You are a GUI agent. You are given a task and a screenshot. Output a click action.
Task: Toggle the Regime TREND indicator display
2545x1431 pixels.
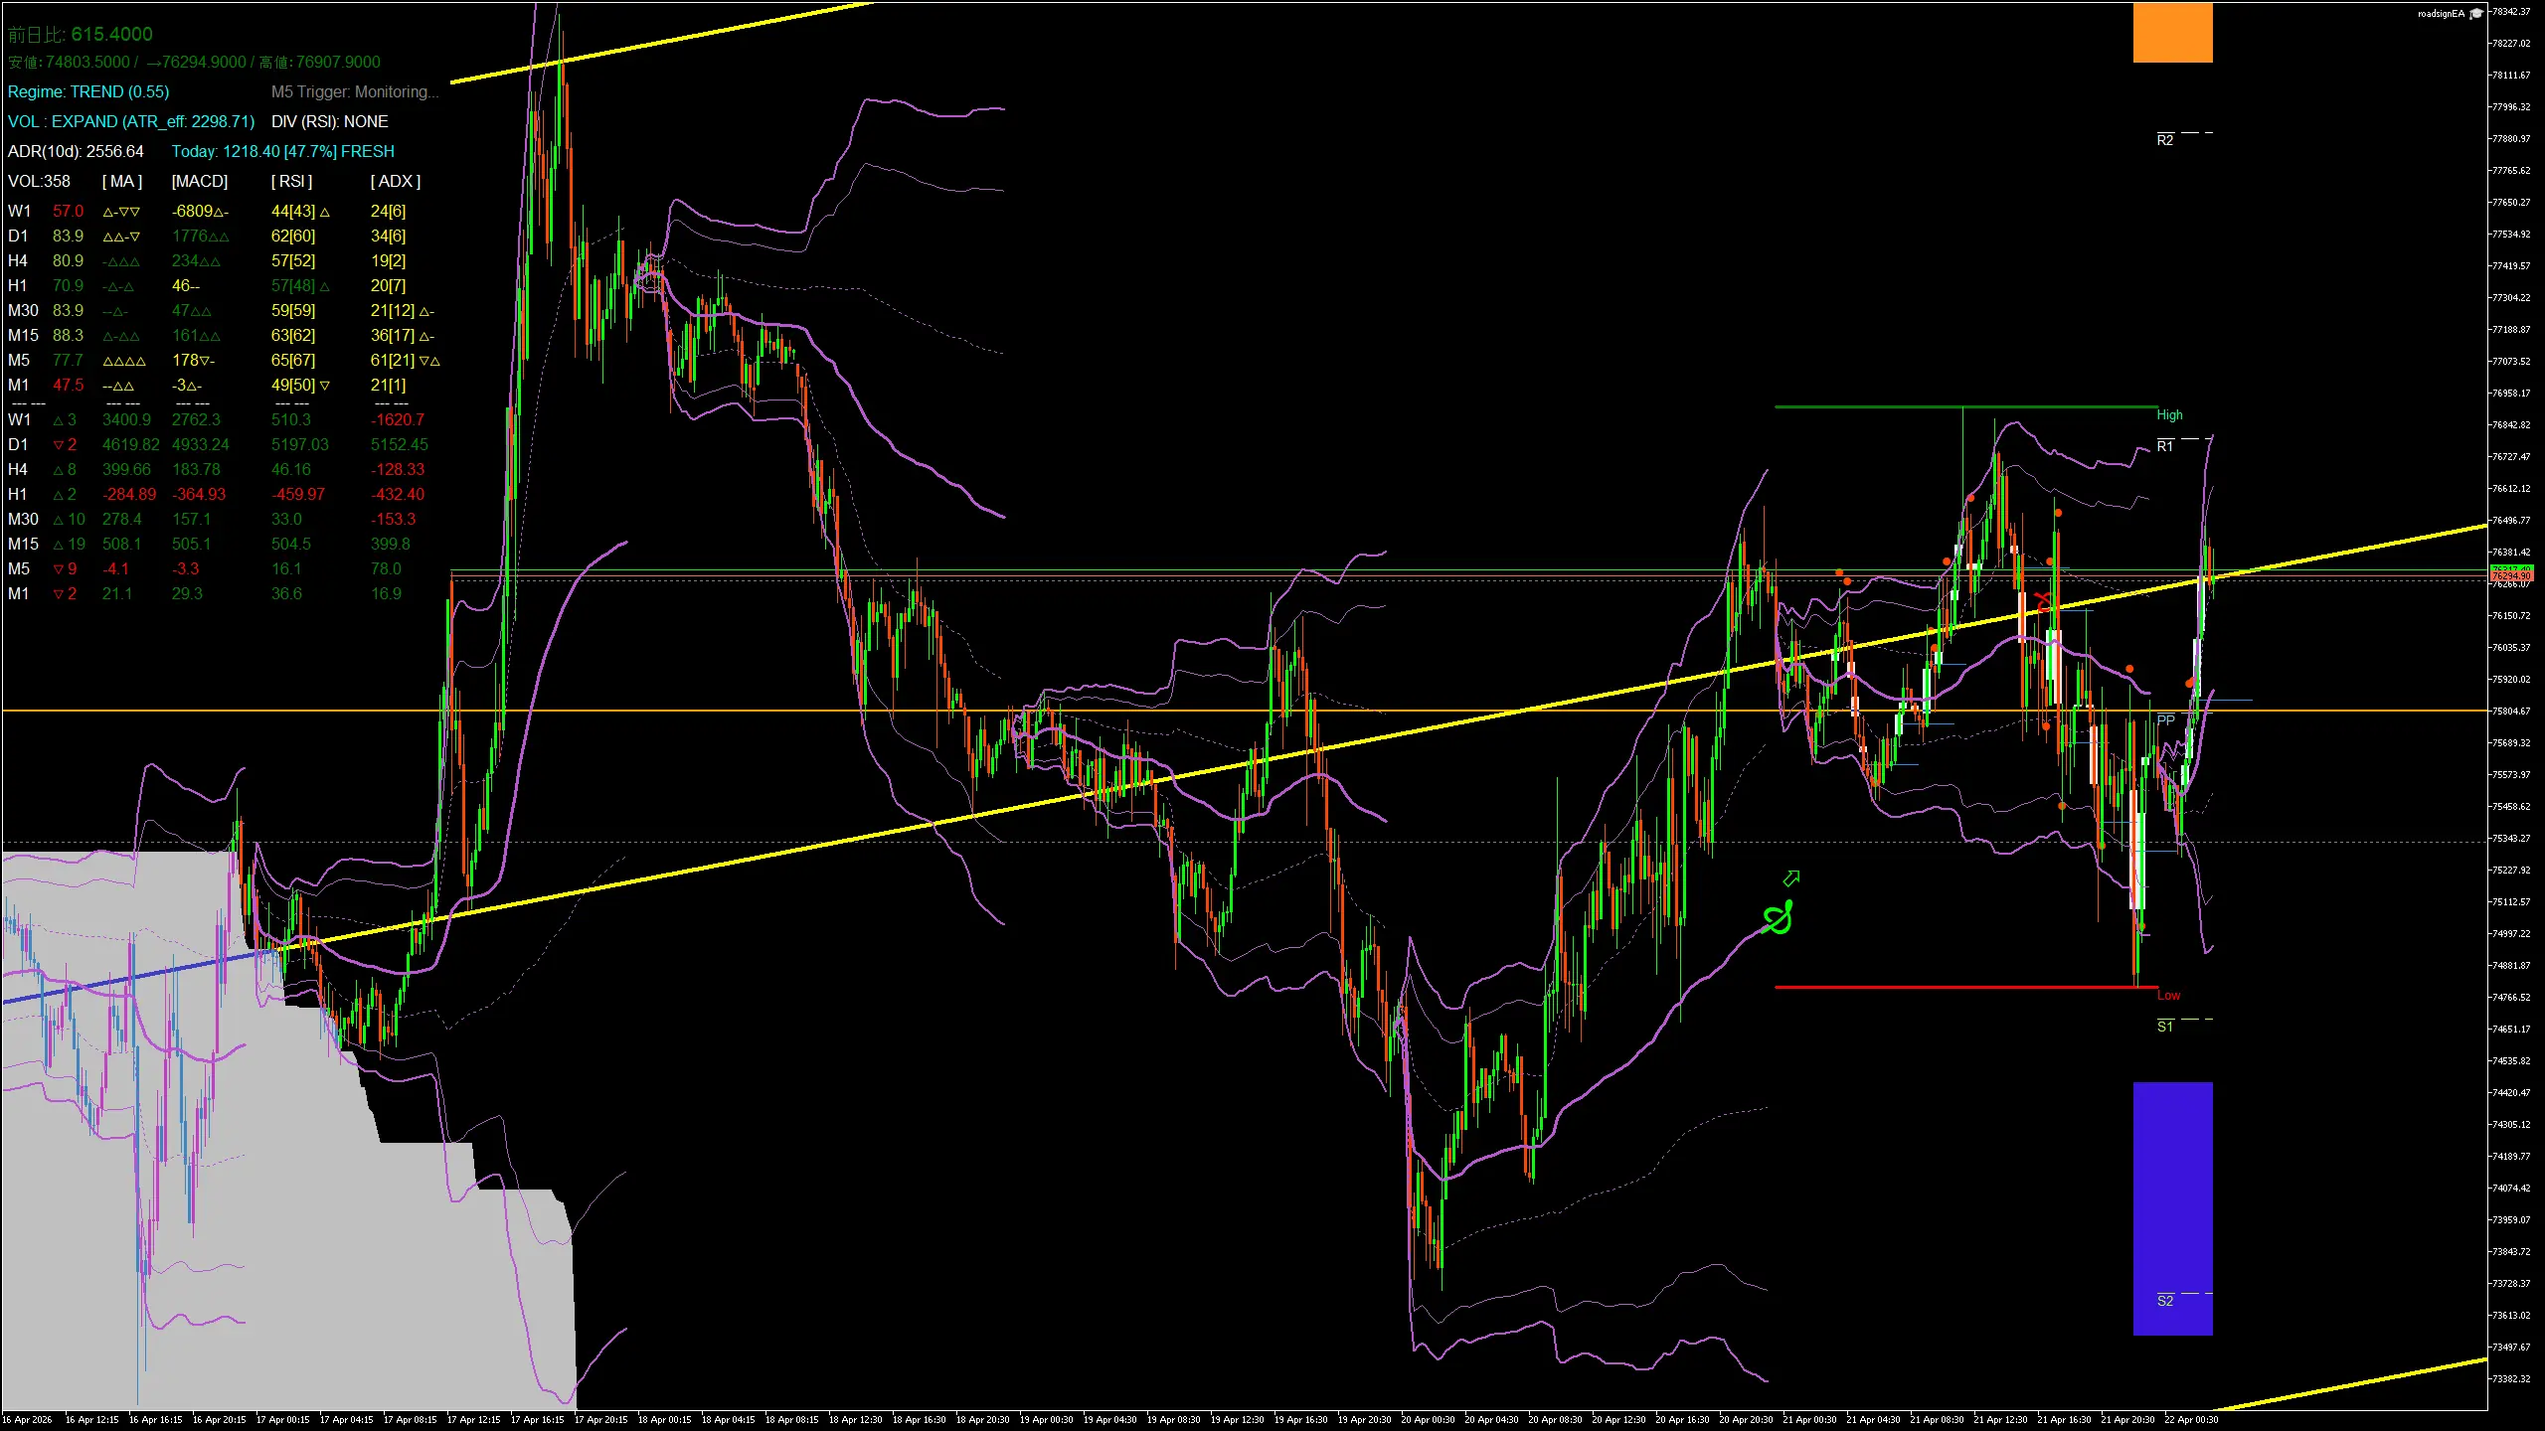pyautogui.click(x=87, y=91)
